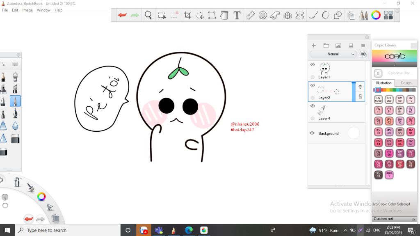Click the Background layer white color circle
The width and height of the screenshot is (420, 236).
tap(354, 133)
